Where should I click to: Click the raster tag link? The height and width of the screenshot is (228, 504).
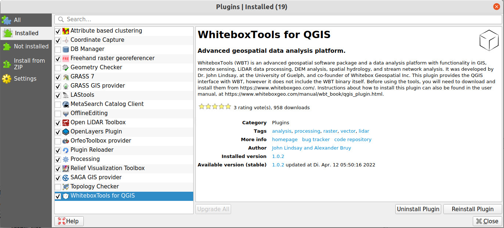click(x=330, y=131)
